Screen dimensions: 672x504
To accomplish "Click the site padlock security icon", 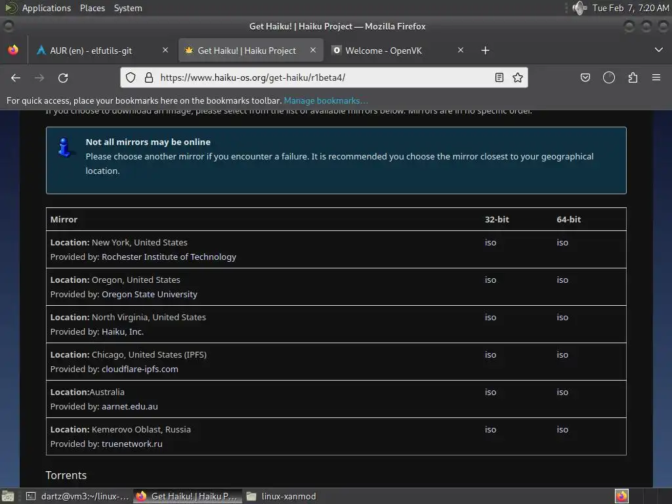I will coord(149,77).
